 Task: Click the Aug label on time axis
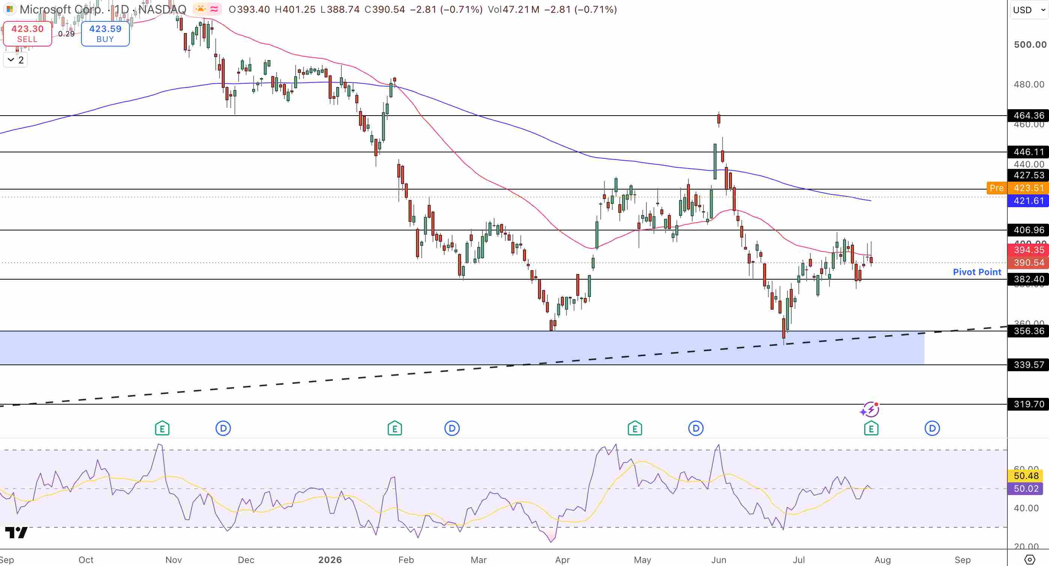[883, 560]
